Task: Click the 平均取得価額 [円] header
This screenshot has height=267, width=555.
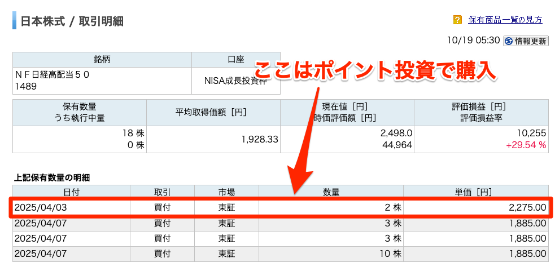Action: click(213, 112)
